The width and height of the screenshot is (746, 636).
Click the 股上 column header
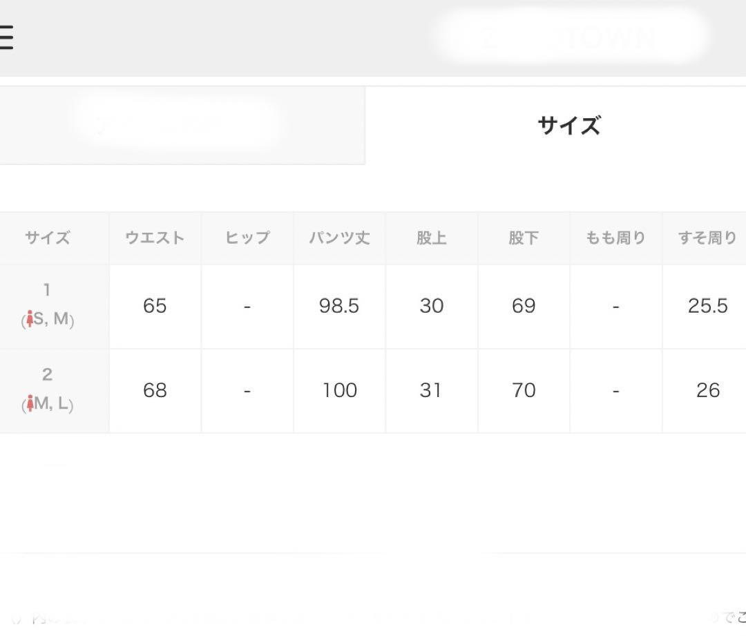(x=432, y=238)
